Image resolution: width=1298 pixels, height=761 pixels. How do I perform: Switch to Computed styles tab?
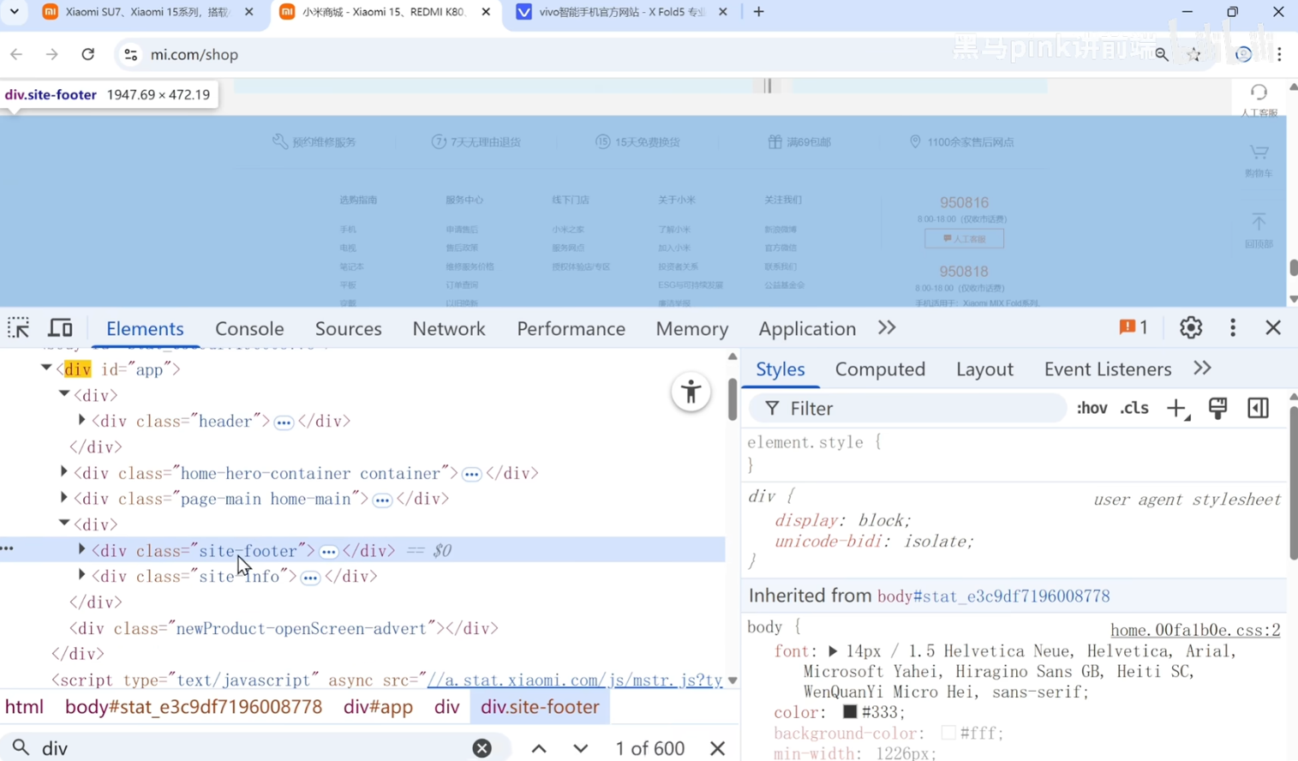(x=880, y=369)
